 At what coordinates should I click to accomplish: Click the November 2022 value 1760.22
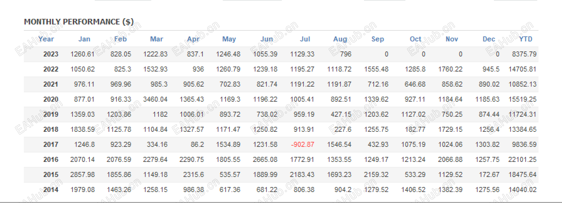point(450,69)
